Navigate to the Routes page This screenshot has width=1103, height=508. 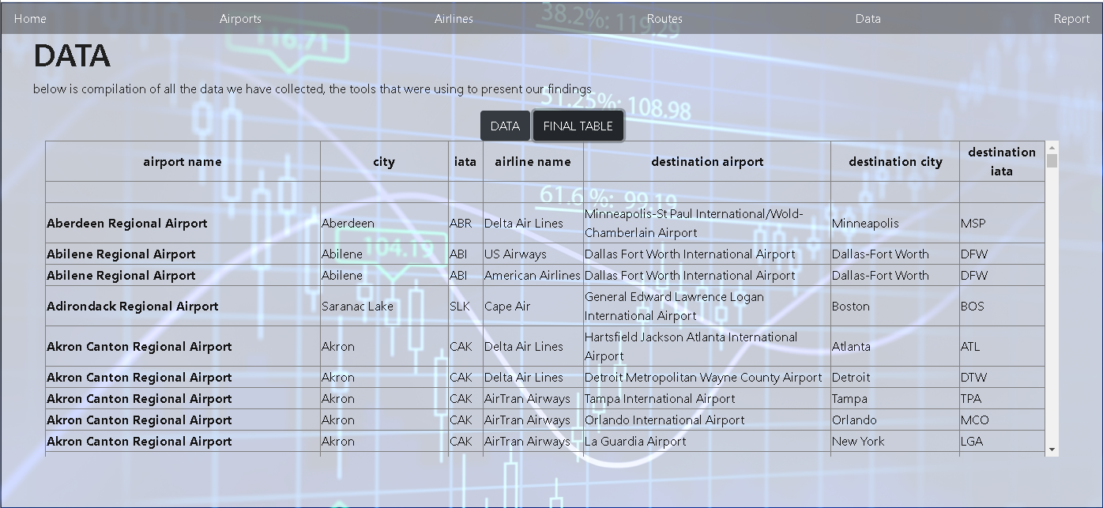point(664,19)
